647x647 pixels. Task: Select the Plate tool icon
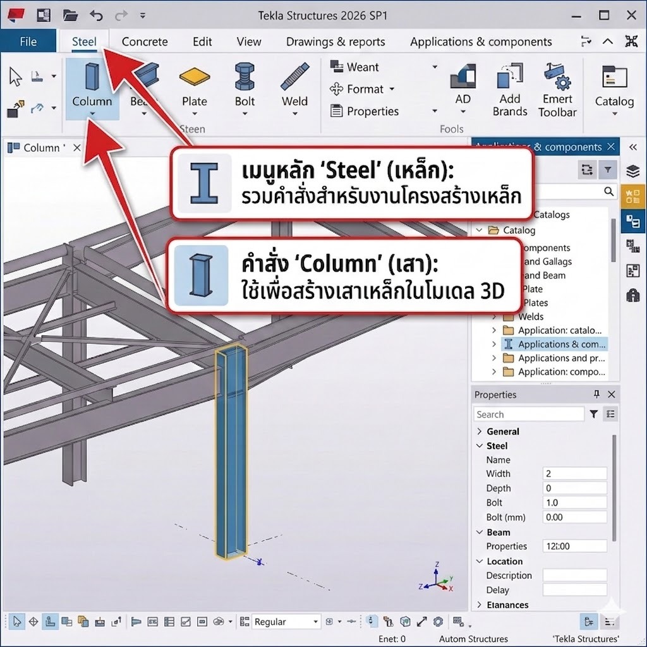[195, 76]
